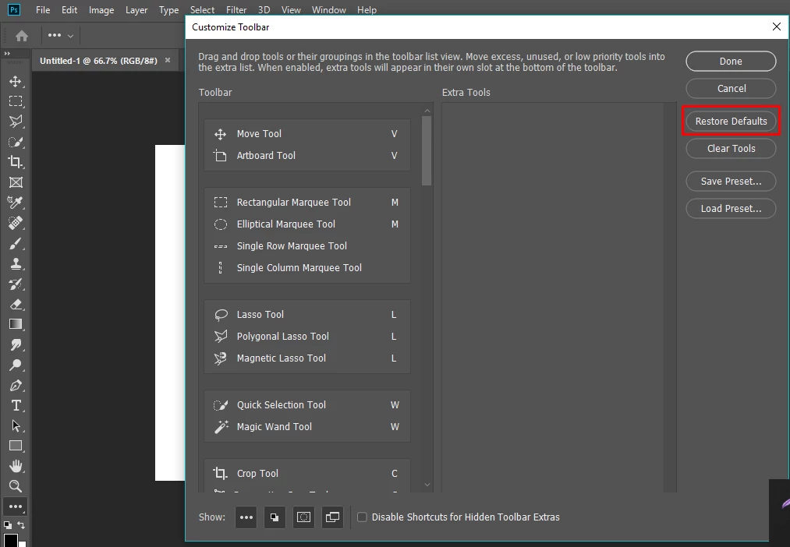
Task: Select Magic Wand Tool row
Action: point(306,427)
